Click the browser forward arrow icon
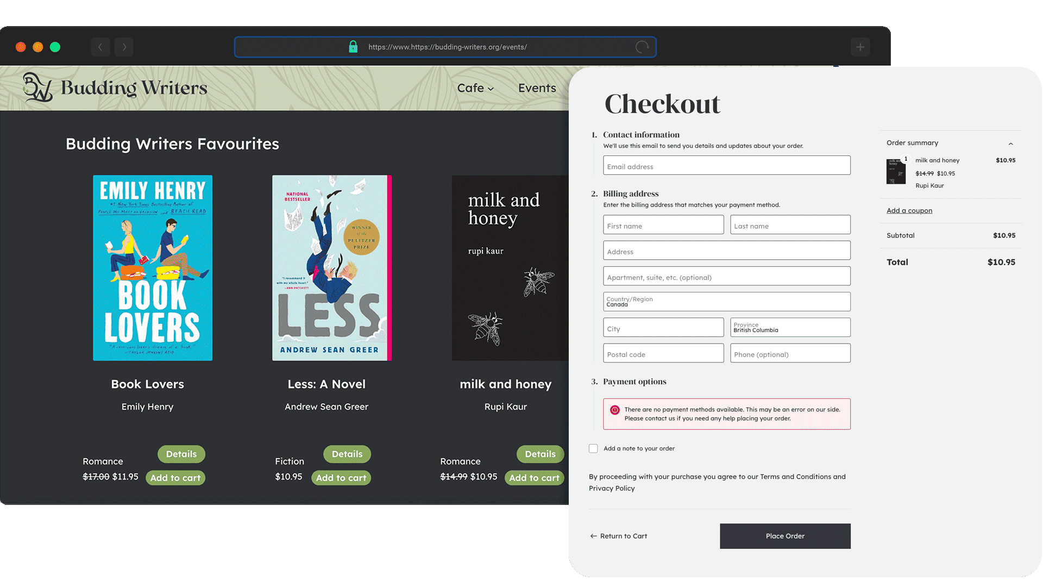1043x587 pixels. point(124,47)
